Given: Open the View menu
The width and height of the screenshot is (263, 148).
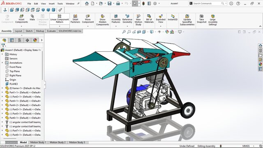Looking at the screenshot, I should click(43, 4).
